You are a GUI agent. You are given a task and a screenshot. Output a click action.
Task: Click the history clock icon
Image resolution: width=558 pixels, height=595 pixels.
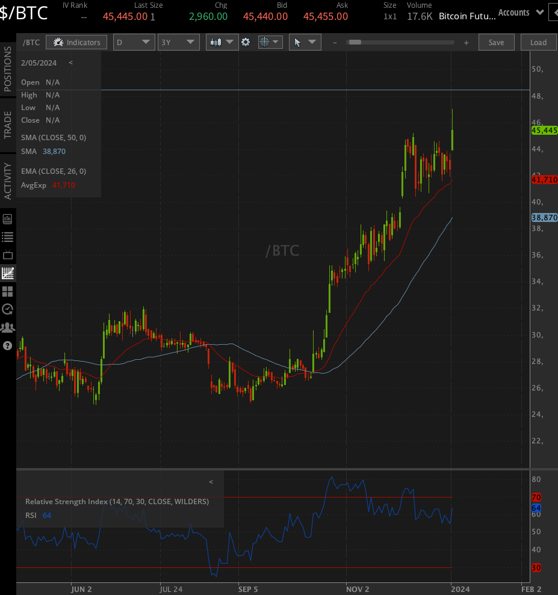click(x=8, y=309)
